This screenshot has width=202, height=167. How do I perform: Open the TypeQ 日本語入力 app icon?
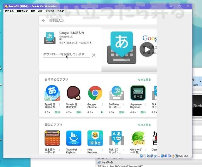click(52, 93)
